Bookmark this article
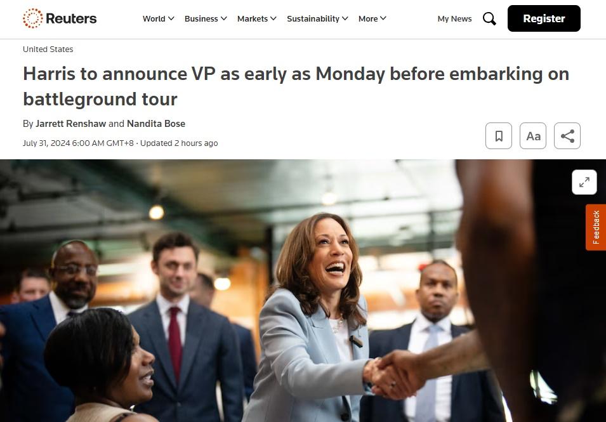606x422 pixels. (499, 136)
